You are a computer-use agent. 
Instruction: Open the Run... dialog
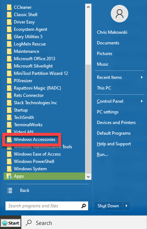tap(102, 155)
